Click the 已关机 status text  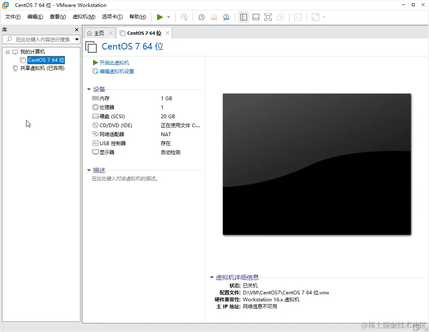250,286
